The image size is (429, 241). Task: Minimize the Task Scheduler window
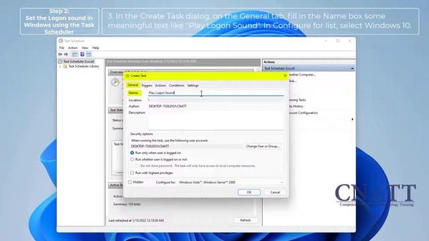pos(326,41)
